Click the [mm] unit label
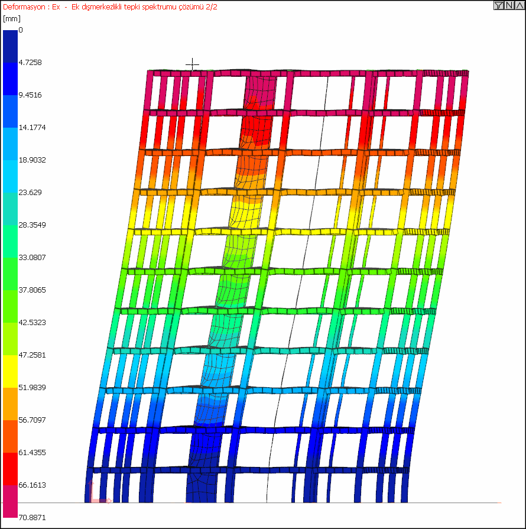 click(x=11, y=18)
